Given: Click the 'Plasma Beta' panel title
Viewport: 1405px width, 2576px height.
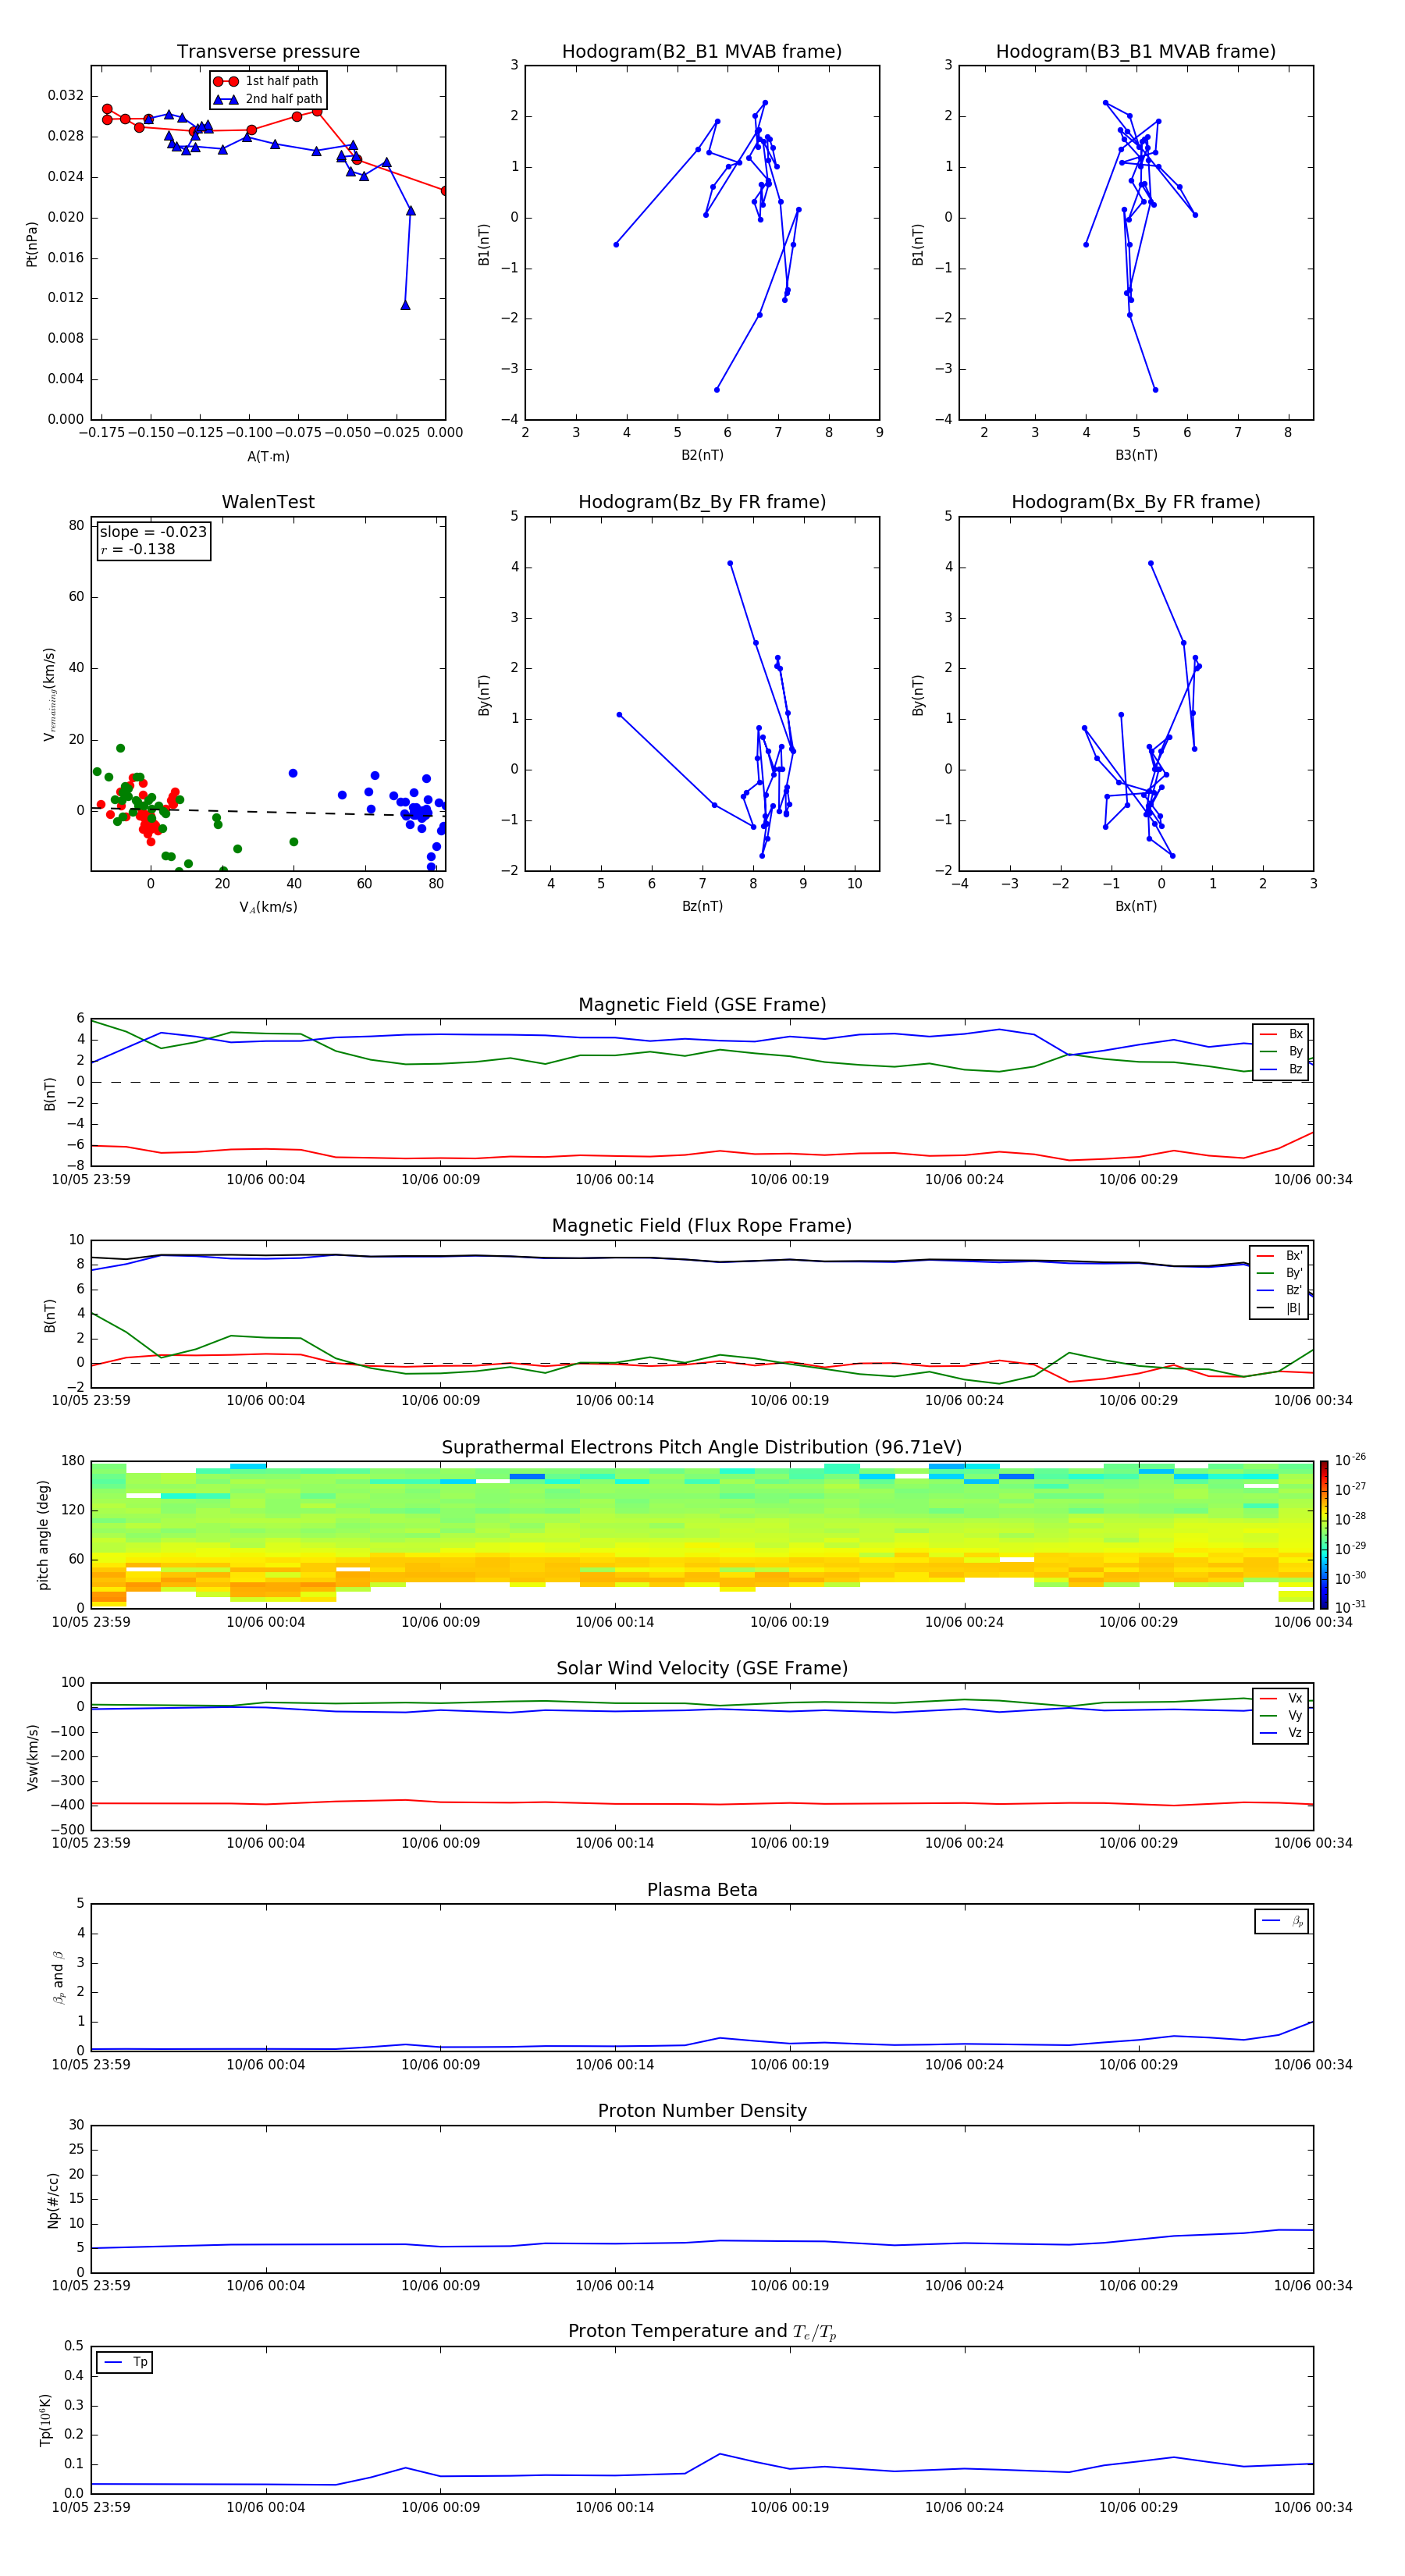Looking at the screenshot, I should pos(702,1890).
